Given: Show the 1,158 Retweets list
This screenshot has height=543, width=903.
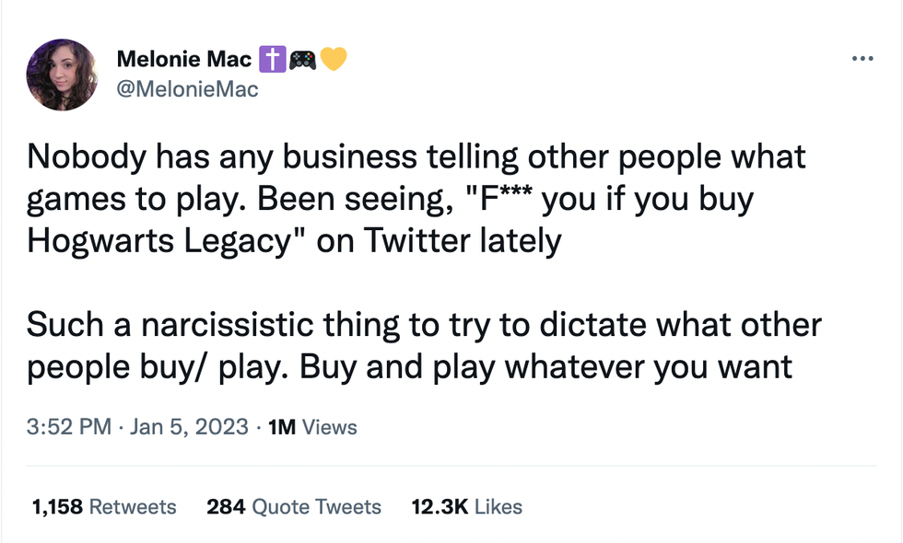Looking at the screenshot, I should [x=103, y=506].
